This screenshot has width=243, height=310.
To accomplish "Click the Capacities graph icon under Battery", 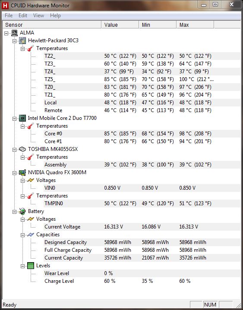I will point(31,235).
